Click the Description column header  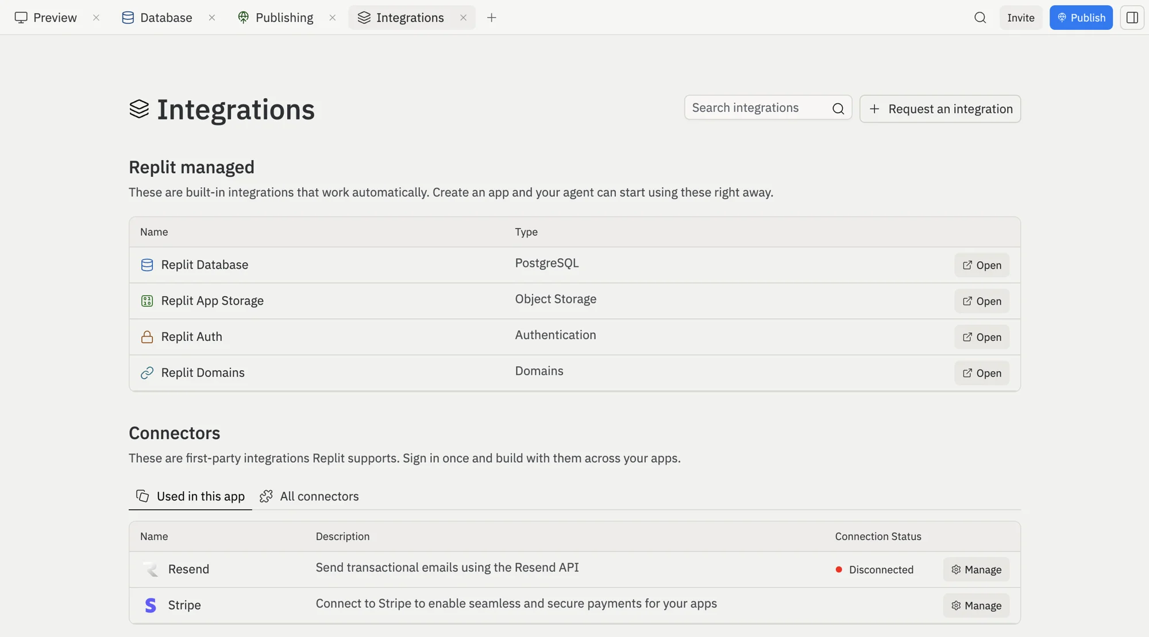click(342, 537)
